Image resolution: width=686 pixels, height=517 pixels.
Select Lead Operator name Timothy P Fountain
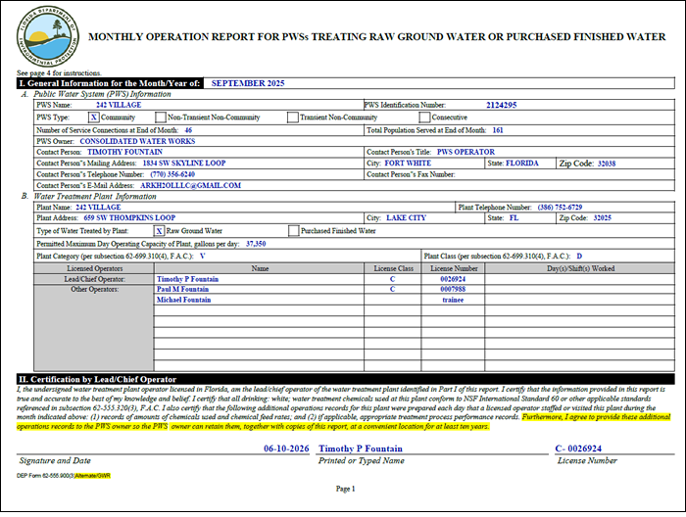(188, 279)
